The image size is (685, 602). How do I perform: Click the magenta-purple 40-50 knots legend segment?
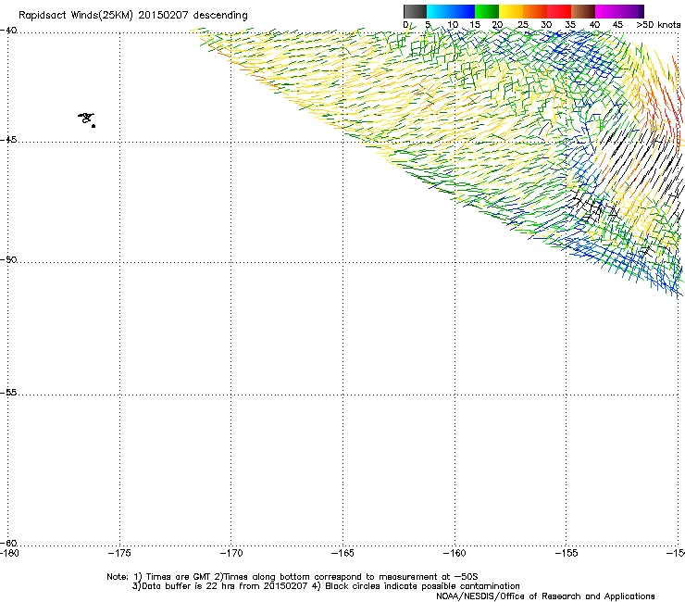point(619,11)
